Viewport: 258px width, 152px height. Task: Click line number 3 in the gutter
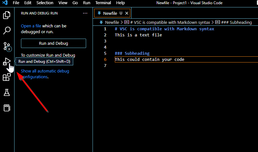point(105,41)
